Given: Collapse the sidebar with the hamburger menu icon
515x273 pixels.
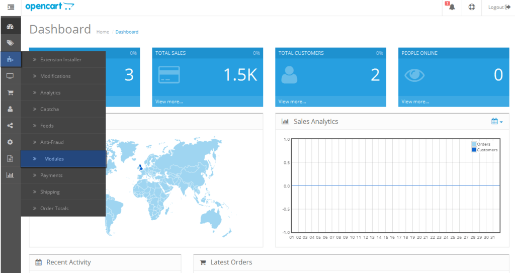Looking at the screenshot, I should pyautogui.click(x=11, y=7).
